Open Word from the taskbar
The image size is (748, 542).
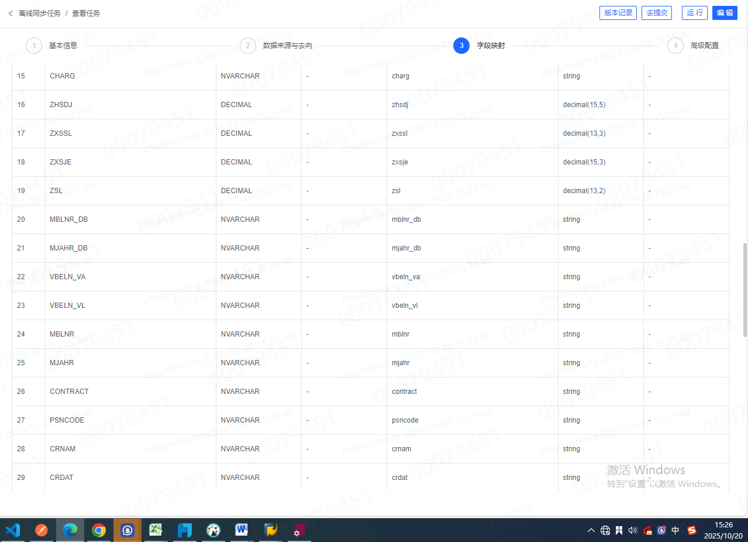(x=242, y=530)
